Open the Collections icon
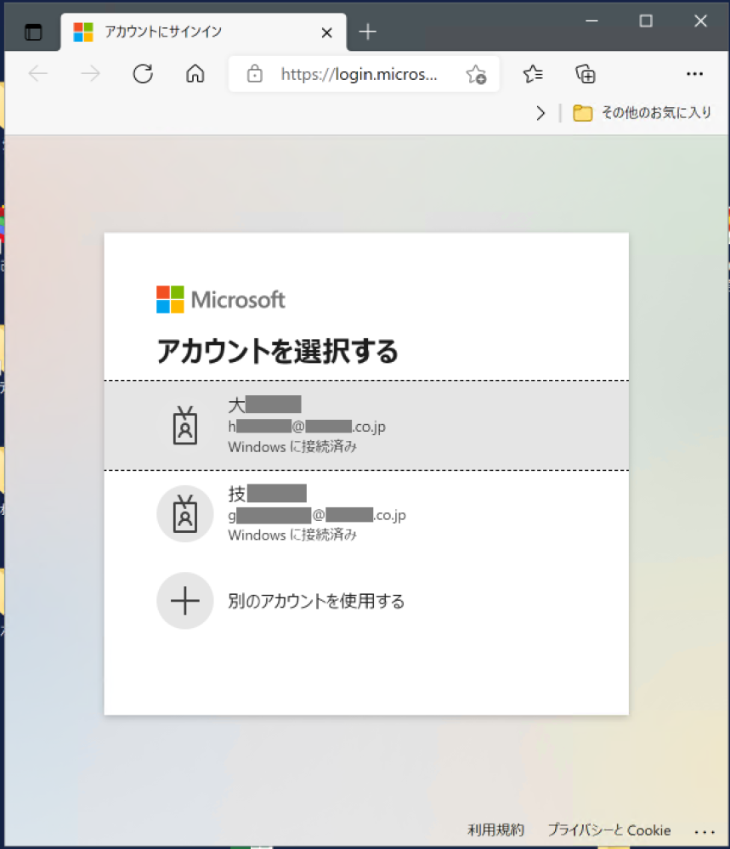 pyautogui.click(x=585, y=74)
